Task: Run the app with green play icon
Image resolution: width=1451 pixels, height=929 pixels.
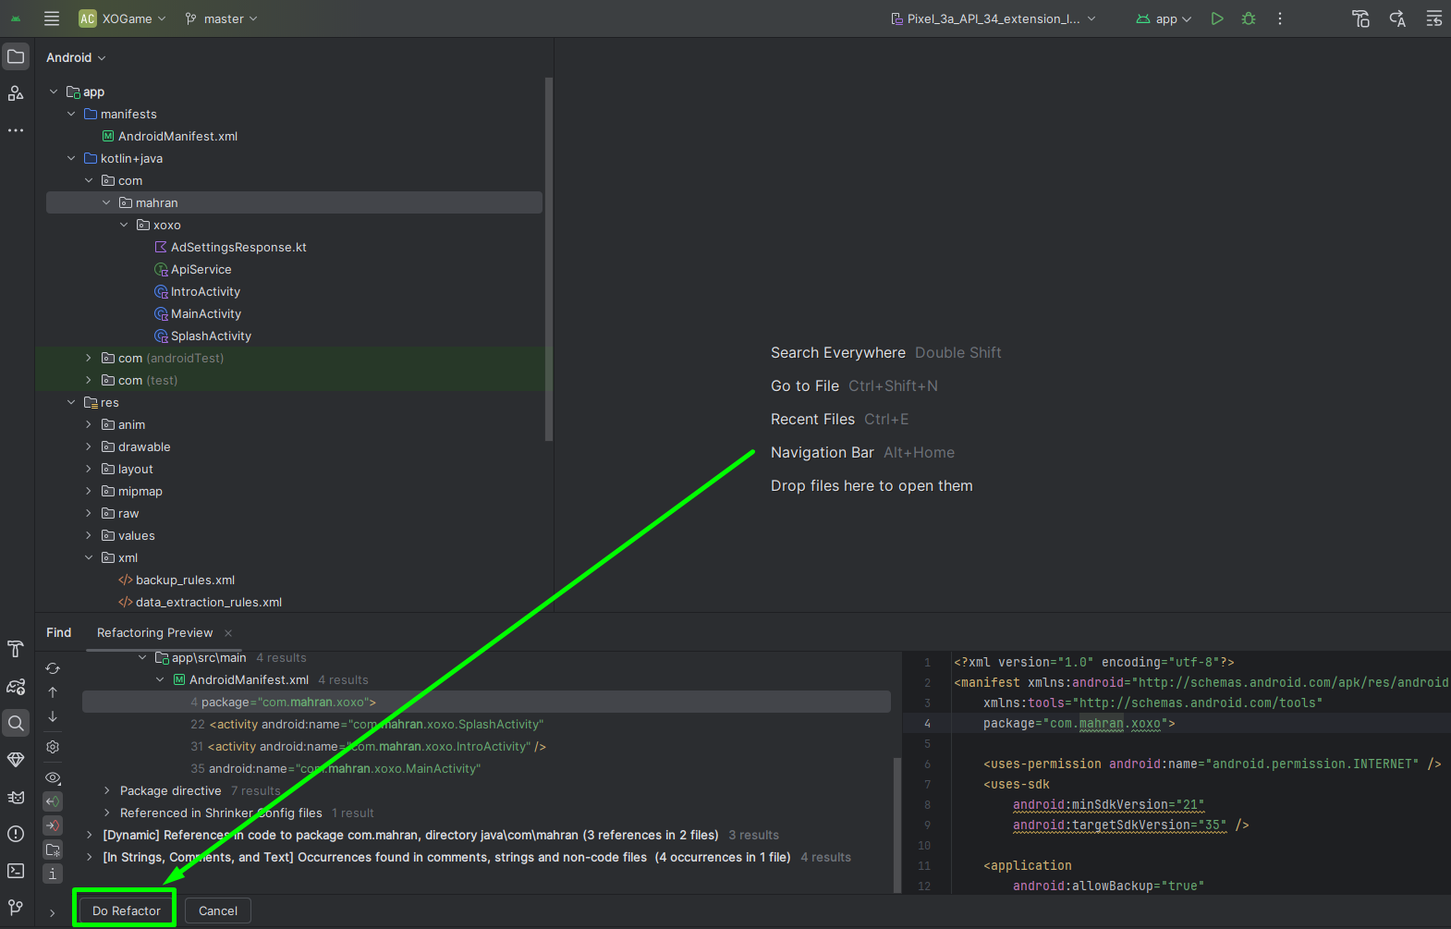Action: [x=1217, y=18]
